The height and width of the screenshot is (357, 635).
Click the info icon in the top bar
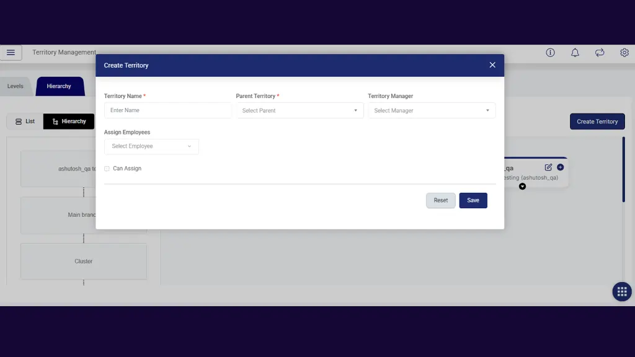pos(550,53)
